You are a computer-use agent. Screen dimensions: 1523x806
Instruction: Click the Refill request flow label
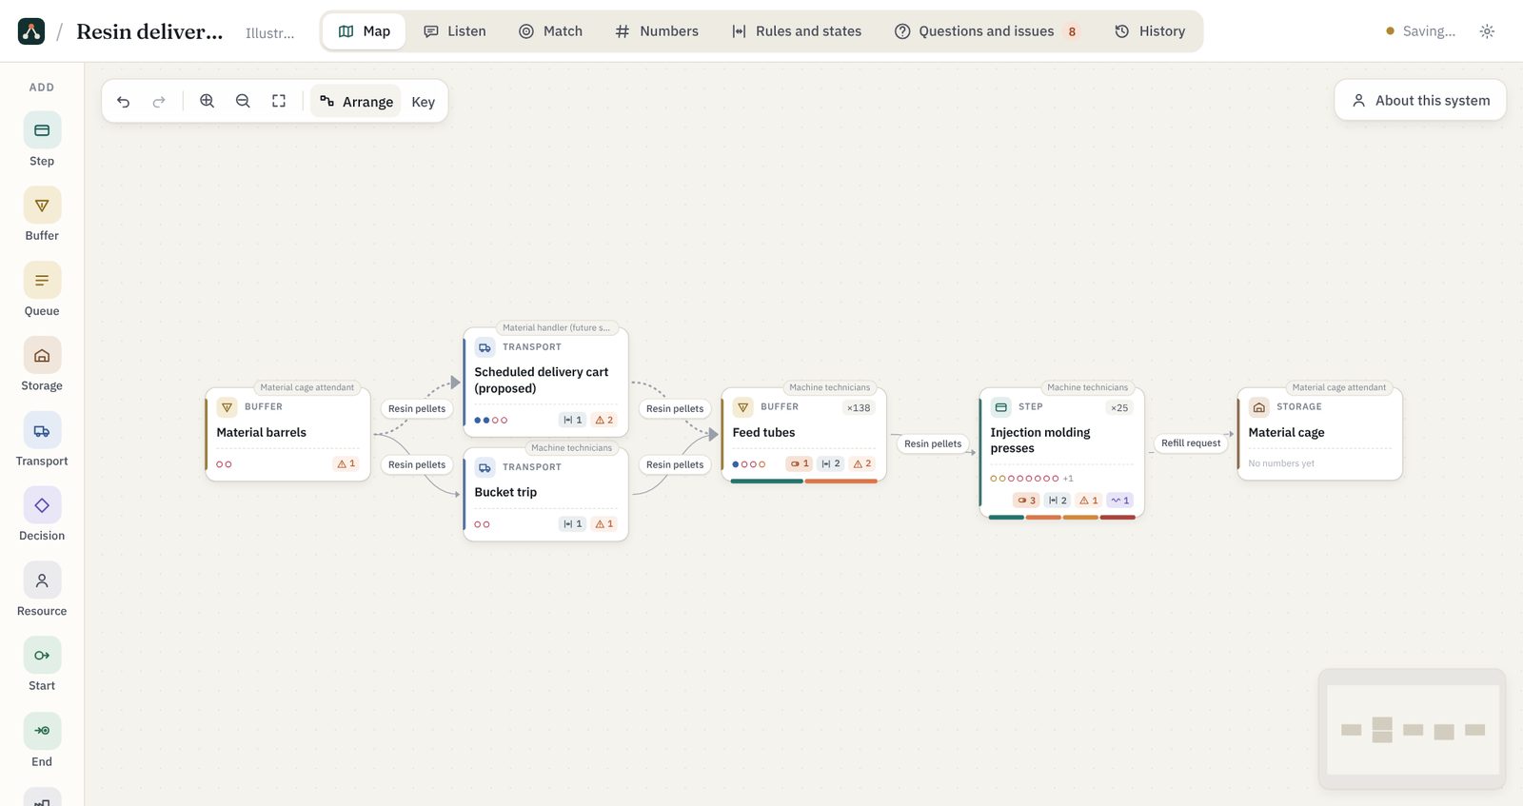[1191, 443]
